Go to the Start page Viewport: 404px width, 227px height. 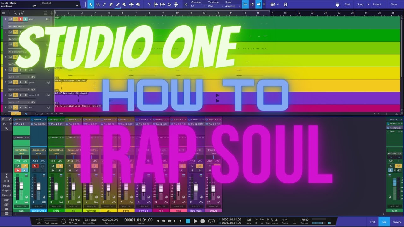(347, 4)
